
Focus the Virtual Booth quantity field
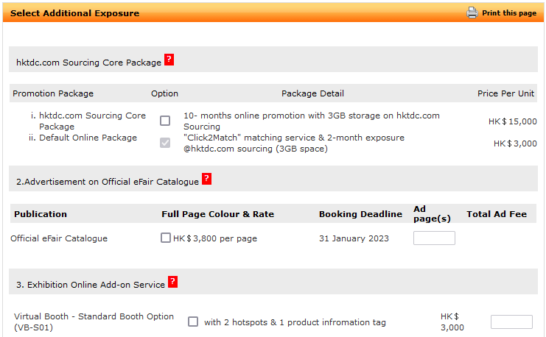tap(511, 322)
